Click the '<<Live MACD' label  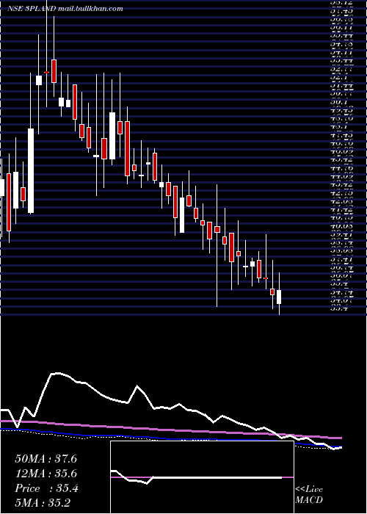click(x=309, y=495)
